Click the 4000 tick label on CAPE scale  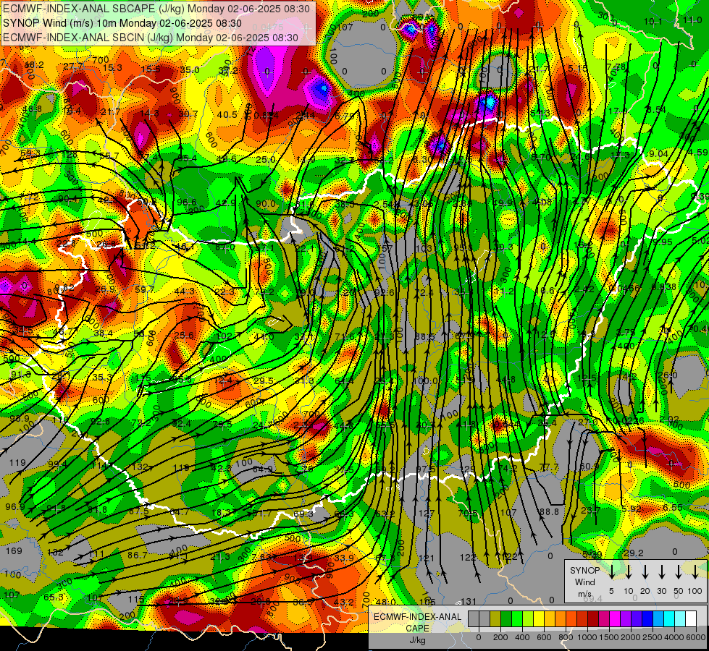(674, 637)
